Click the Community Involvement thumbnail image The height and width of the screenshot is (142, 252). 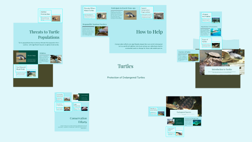[67, 99]
